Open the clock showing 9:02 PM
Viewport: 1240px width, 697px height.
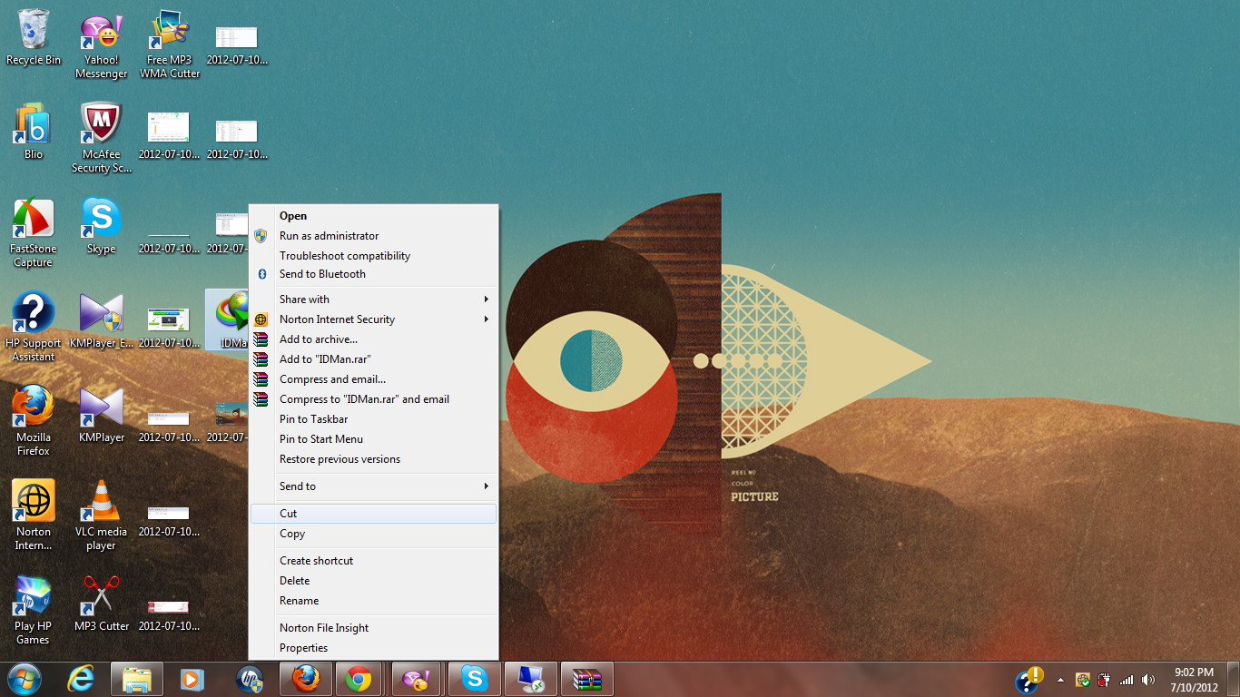point(1195,680)
